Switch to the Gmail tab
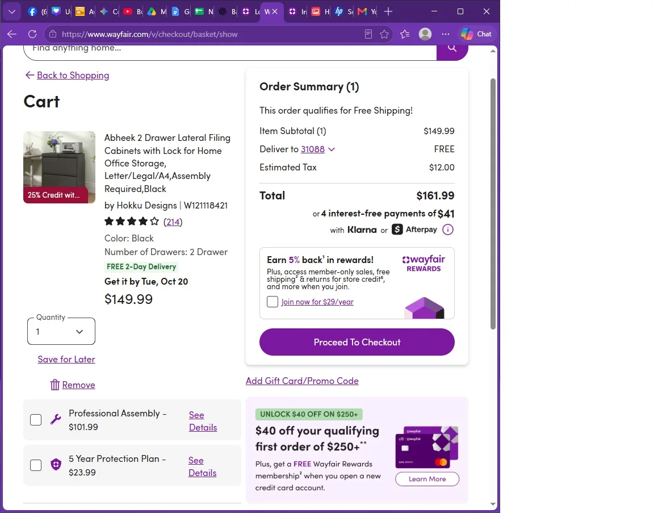654x513 pixels. 362,12
